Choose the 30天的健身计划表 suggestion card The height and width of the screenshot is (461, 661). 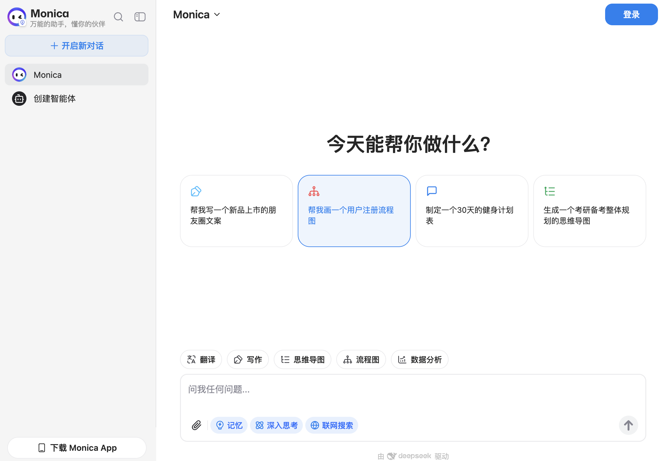(472, 211)
